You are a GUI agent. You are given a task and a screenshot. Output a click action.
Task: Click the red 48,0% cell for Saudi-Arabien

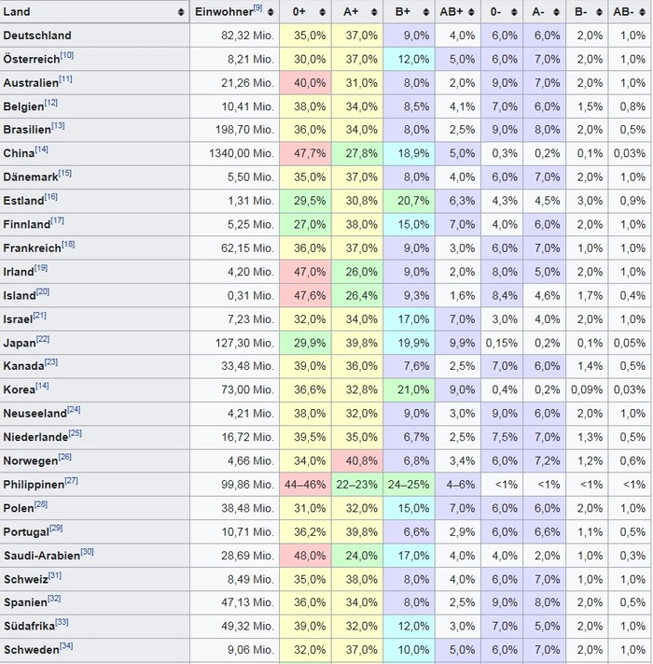(305, 556)
